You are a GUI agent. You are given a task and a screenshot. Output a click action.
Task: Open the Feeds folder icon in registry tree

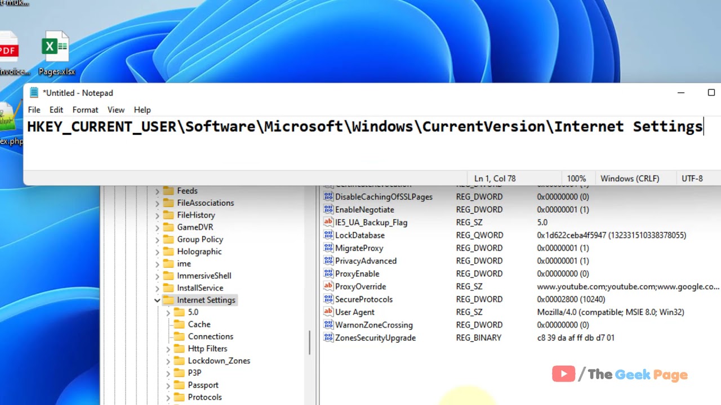(168, 191)
